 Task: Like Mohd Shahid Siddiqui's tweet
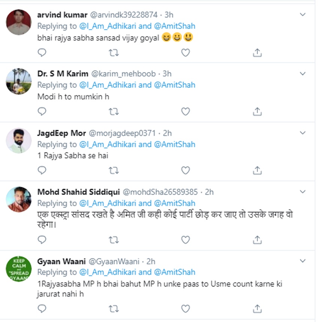tap(185, 239)
